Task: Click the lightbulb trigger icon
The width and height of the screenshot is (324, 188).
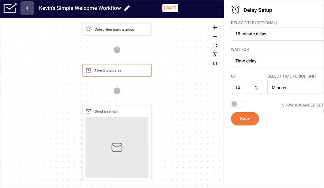Action: tap(88, 29)
